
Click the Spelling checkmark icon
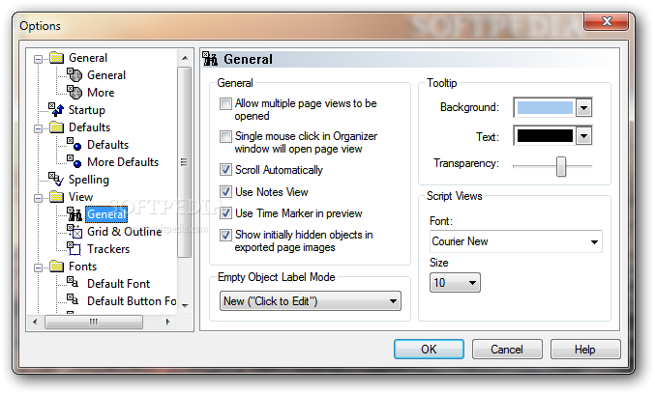point(56,179)
